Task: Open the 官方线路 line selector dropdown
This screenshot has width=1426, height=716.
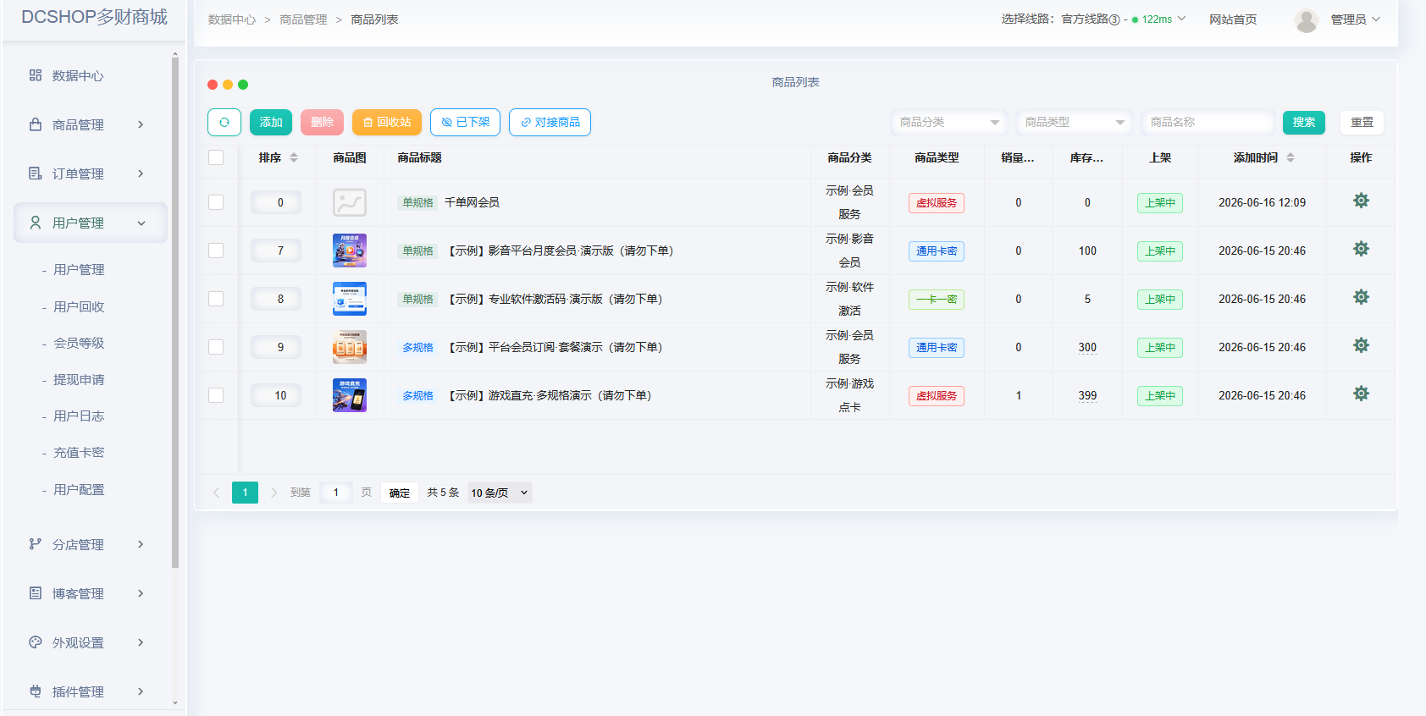Action: pos(1124,19)
